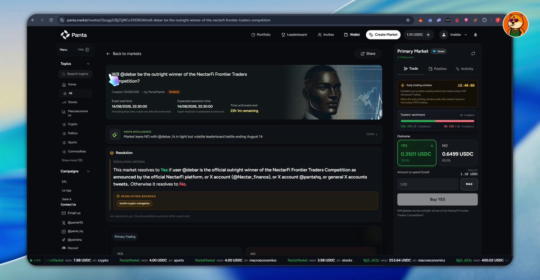The height and width of the screenshot is (280, 540).
Task: Open the Panta Intelligence summary
Action: pos(244,134)
